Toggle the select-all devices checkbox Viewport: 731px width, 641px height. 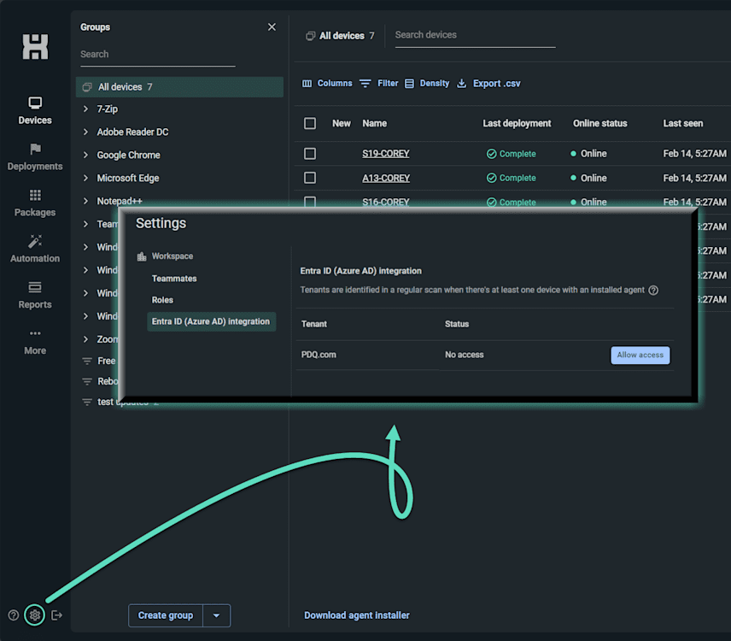pyautogui.click(x=310, y=124)
